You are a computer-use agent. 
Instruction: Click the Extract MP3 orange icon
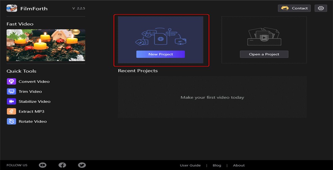[12, 112]
